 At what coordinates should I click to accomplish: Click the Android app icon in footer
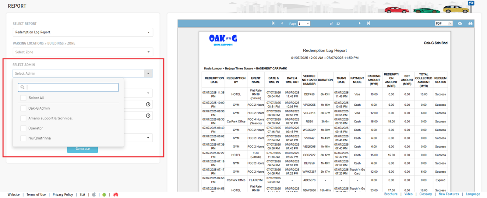pos(104,194)
